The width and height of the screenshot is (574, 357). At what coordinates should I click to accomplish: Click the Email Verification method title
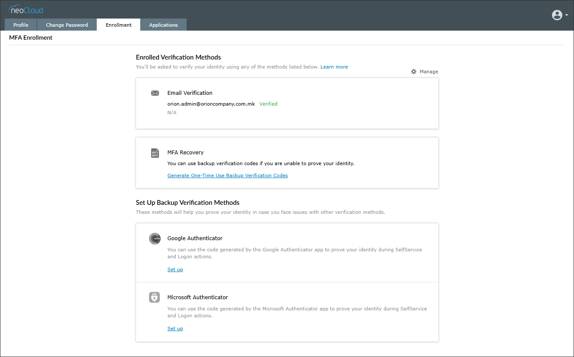click(190, 93)
